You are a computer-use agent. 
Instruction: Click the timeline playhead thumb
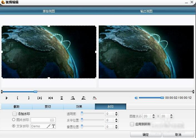pyautogui.click(x=36, y=92)
